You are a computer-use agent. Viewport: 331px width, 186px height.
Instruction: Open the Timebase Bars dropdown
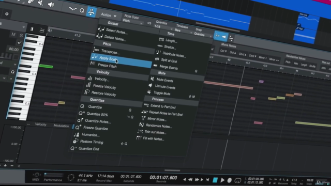pyautogui.click(x=183, y=31)
